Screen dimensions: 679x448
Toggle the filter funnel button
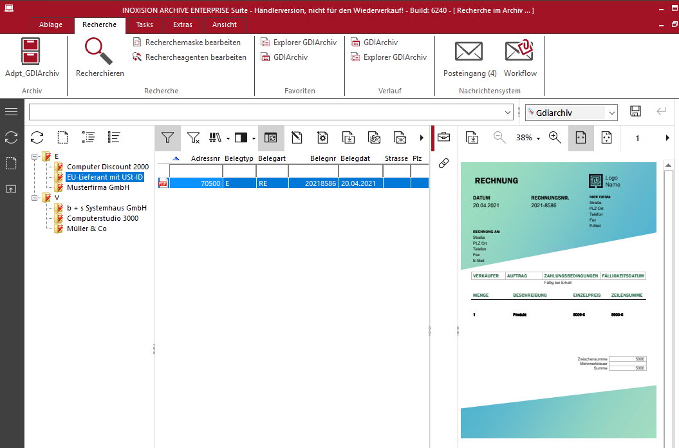point(168,137)
